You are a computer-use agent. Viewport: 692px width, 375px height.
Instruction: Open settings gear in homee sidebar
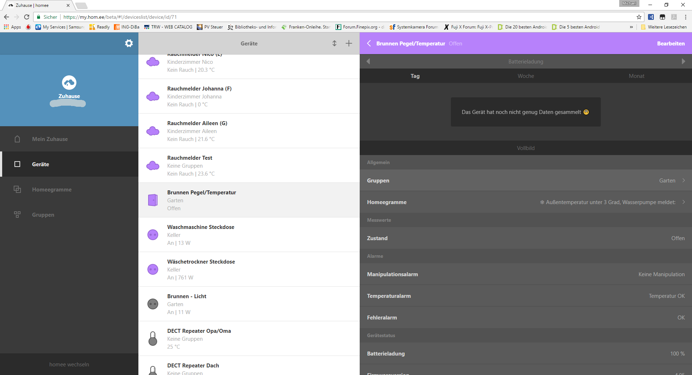pyautogui.click(x=129, y=43)
